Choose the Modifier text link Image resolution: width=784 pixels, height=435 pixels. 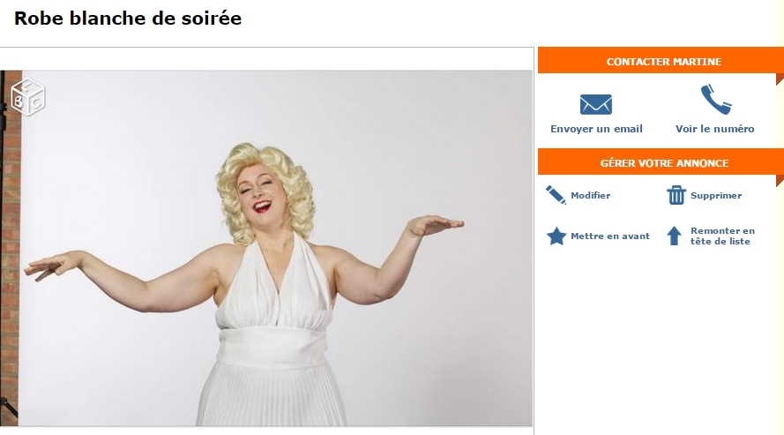point(591,196)
